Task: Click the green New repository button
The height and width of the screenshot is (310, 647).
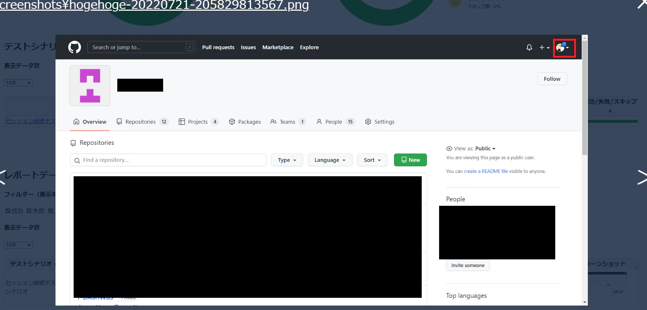Action: pyautogui.click(x=410, y=160)
